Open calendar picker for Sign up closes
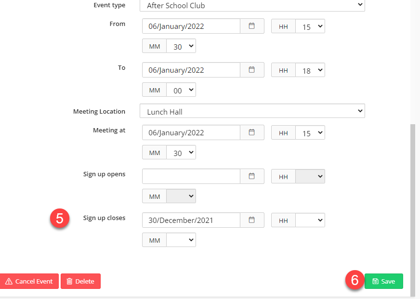 pos(251,220)
